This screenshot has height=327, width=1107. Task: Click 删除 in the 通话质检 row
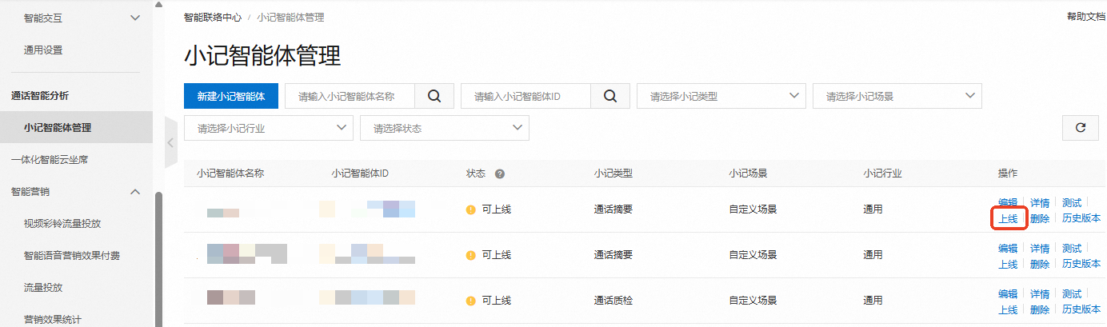click(1040, 309)
